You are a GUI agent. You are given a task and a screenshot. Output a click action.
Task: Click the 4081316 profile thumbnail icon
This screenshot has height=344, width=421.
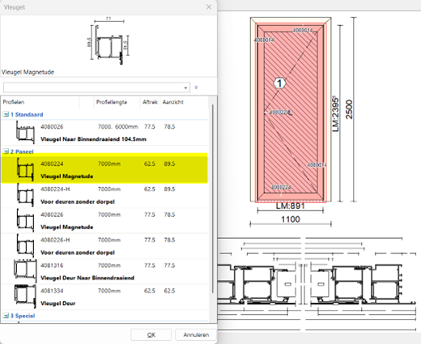[x=25, y=271]
